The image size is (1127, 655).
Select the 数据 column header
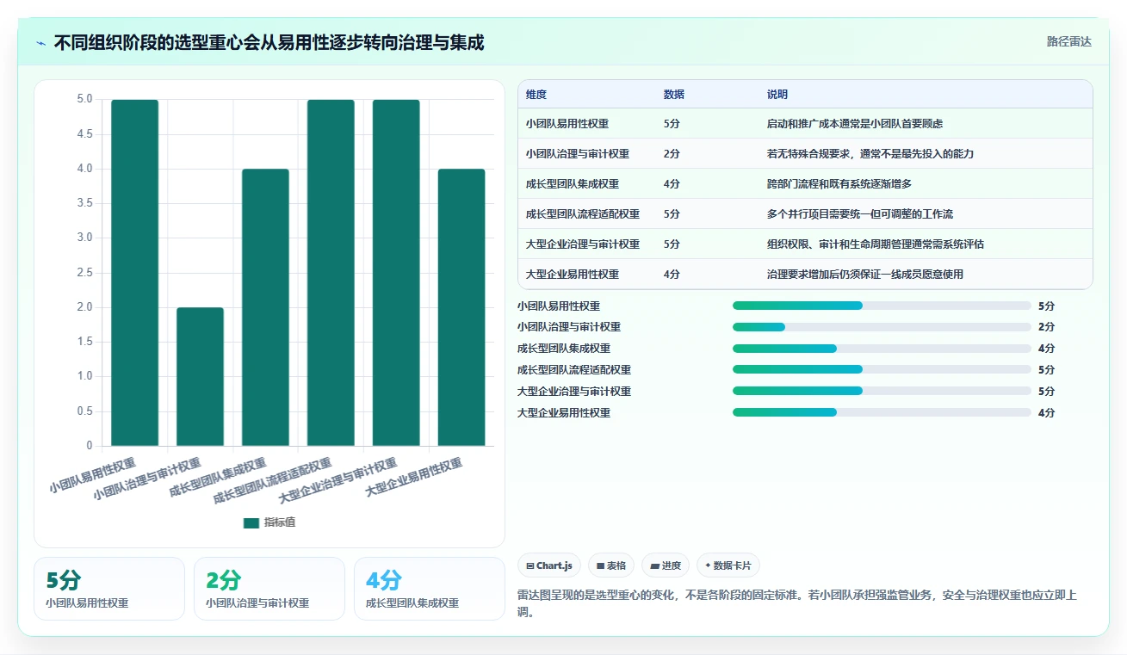point(674,95)
